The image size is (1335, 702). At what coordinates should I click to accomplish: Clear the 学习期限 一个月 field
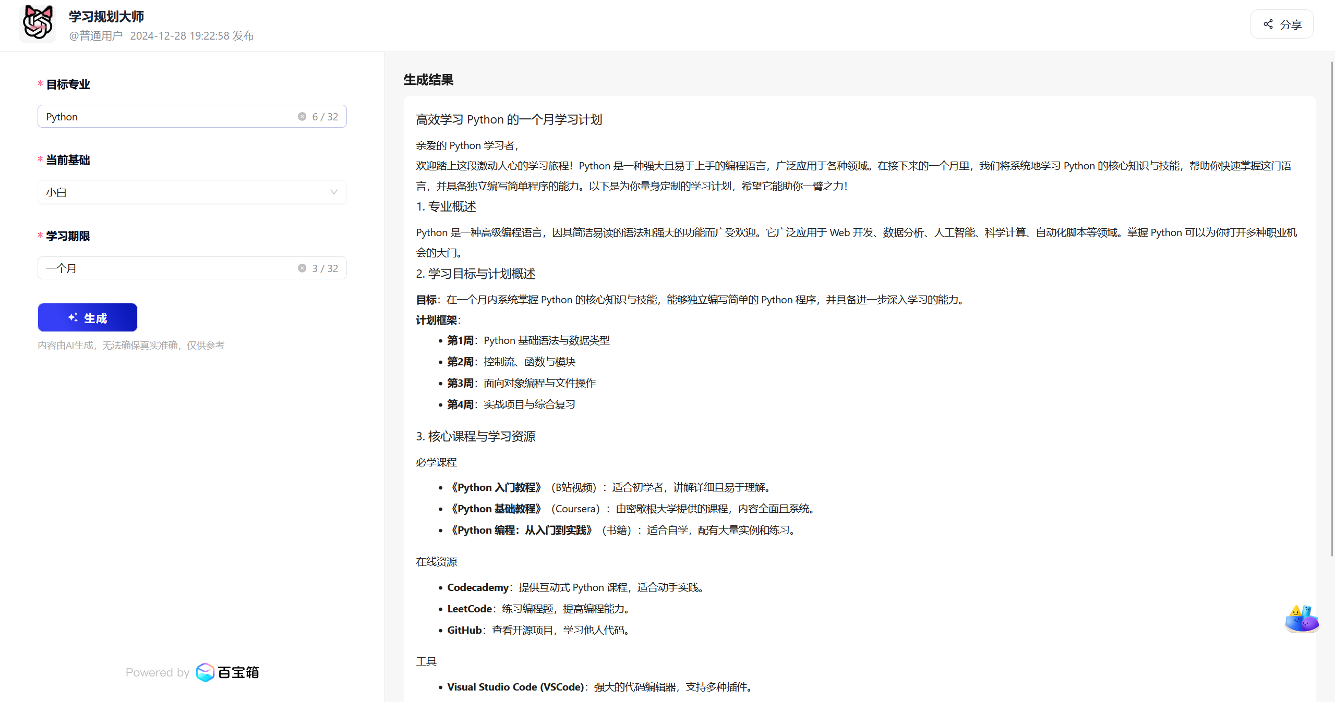pos(302,268)
